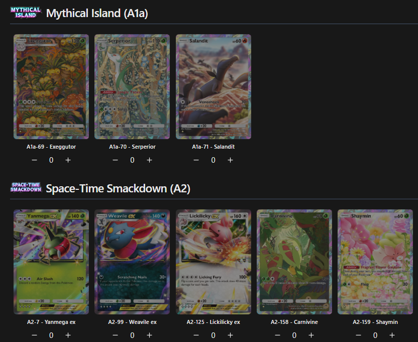Viewport: 418px width, 342px height.
Task: Click the Shaymin quantity value 0
Action: pyautogui.click(x=375, y=335)
